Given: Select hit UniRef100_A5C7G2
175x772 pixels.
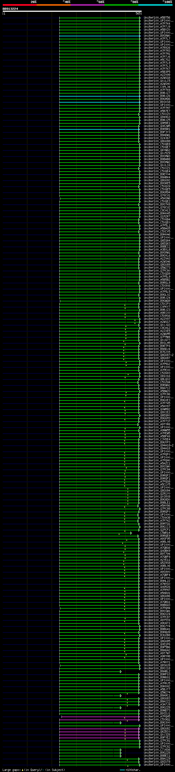Looking at the screenshot, I should tap(157, 60).
